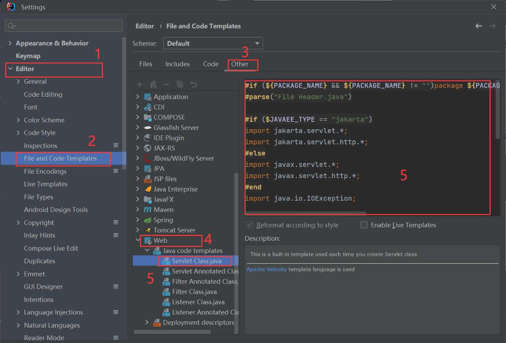
Task: Enable Live Templates checkbox
Action: pyautogui.click(x=364, y=225)
